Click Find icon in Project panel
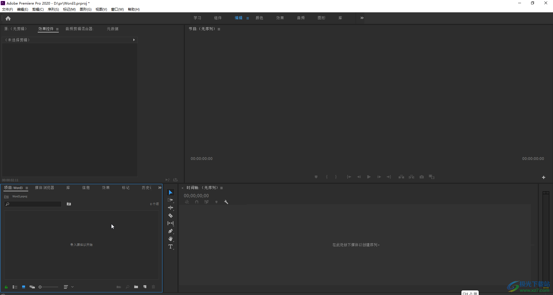Viewport: 553px width, 295px height. (x=127, y=287)
